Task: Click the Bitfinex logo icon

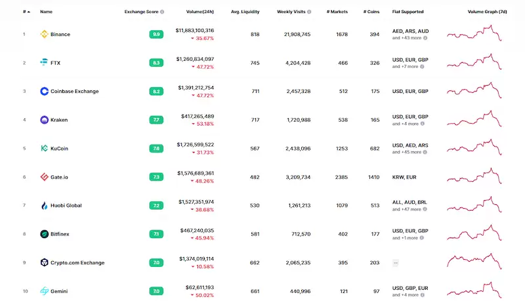Action: pos(45,234)
